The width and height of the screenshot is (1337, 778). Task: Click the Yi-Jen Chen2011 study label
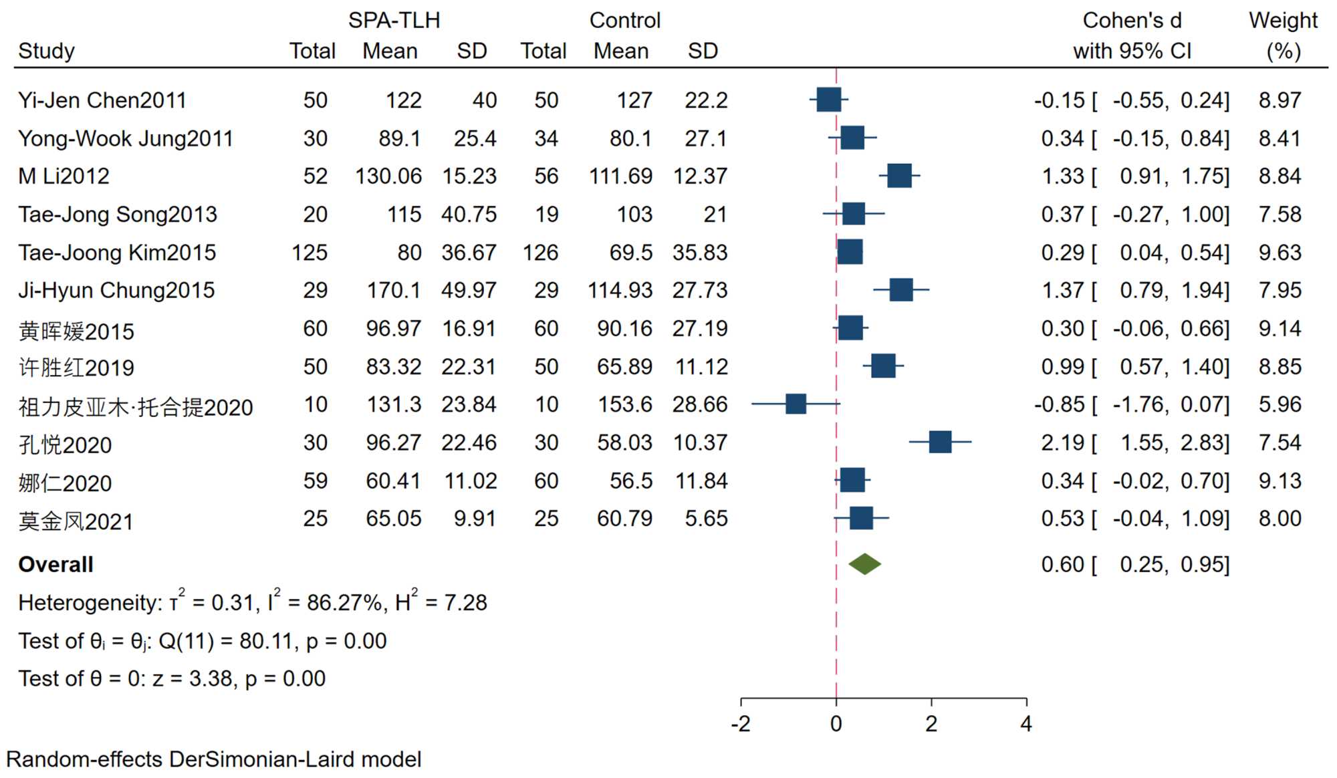[x=102, y=100]
